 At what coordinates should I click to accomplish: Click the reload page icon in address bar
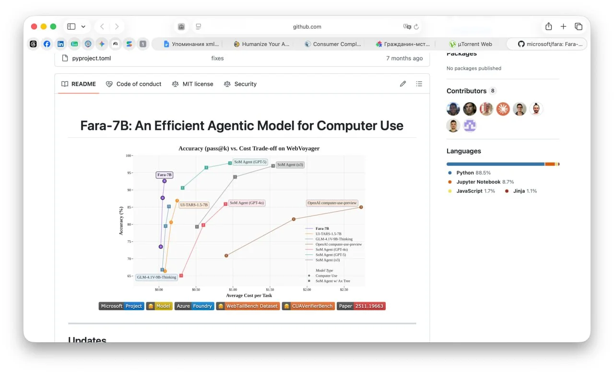416,27
